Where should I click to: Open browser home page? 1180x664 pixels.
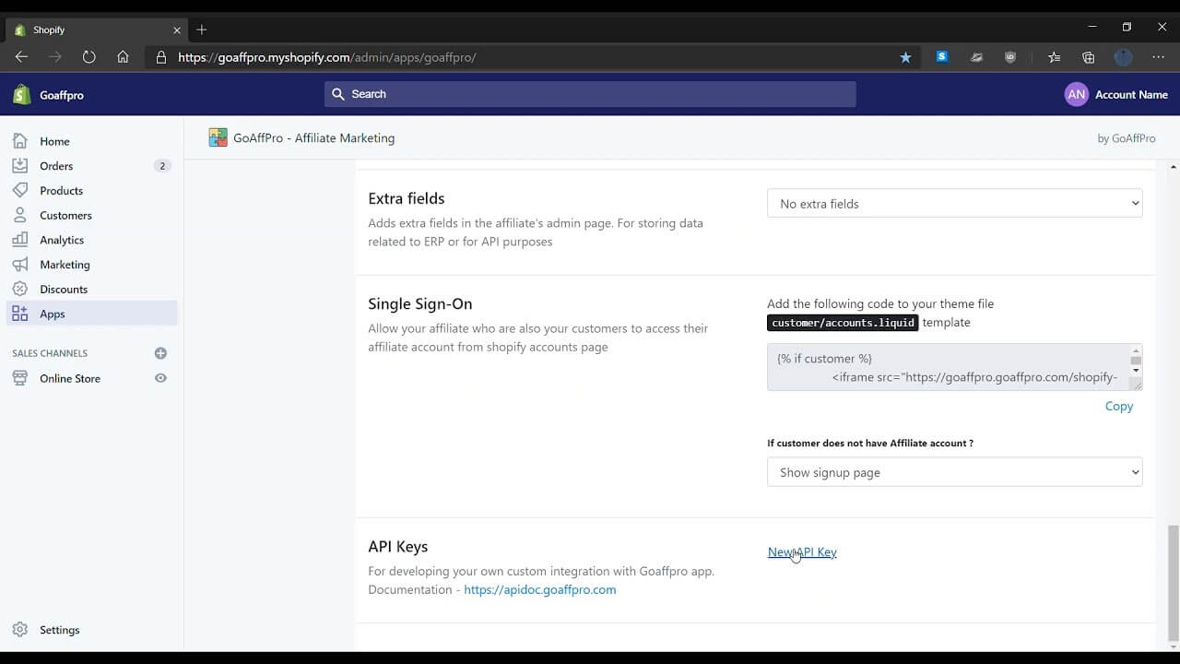coord(123,57)
